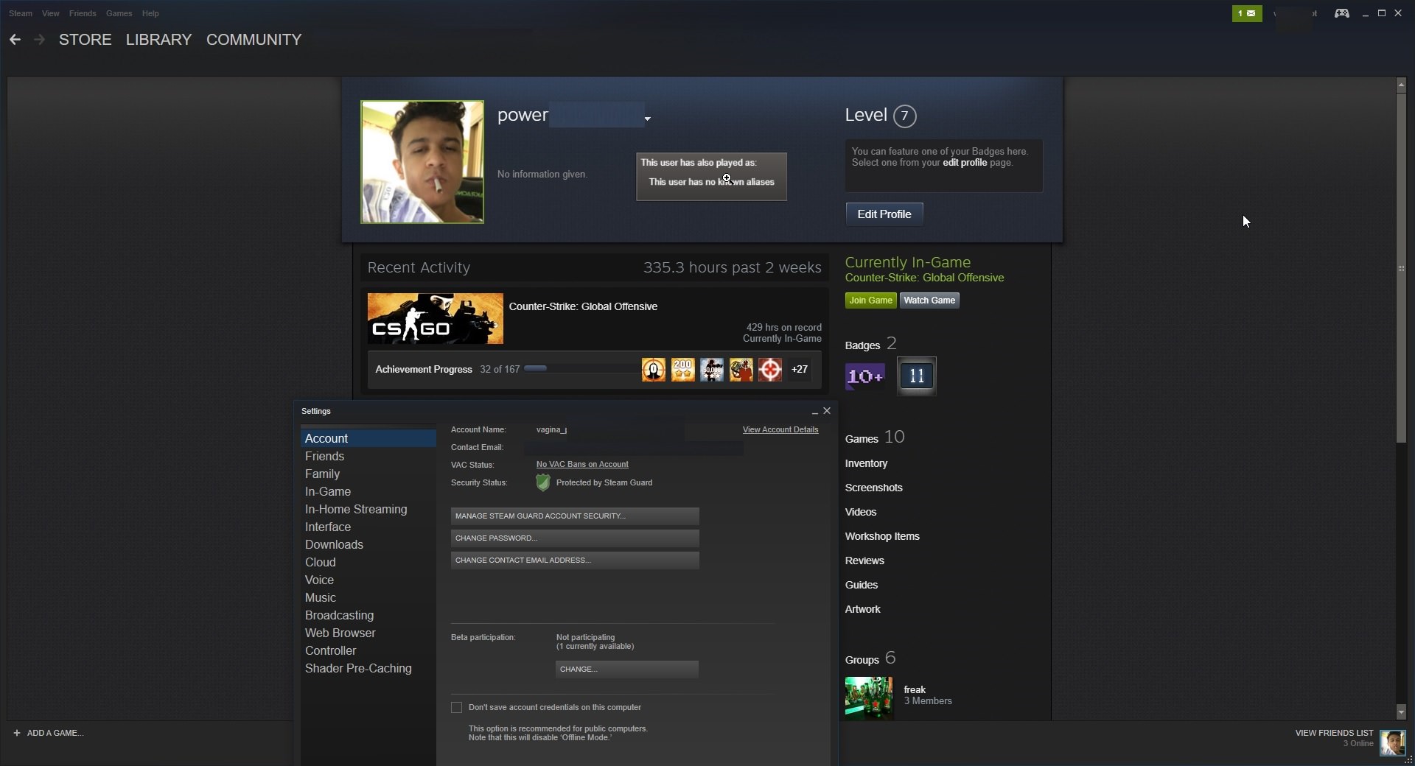Click the Steam Guard shield icon

pyautogui.click(x=543, y=482)
